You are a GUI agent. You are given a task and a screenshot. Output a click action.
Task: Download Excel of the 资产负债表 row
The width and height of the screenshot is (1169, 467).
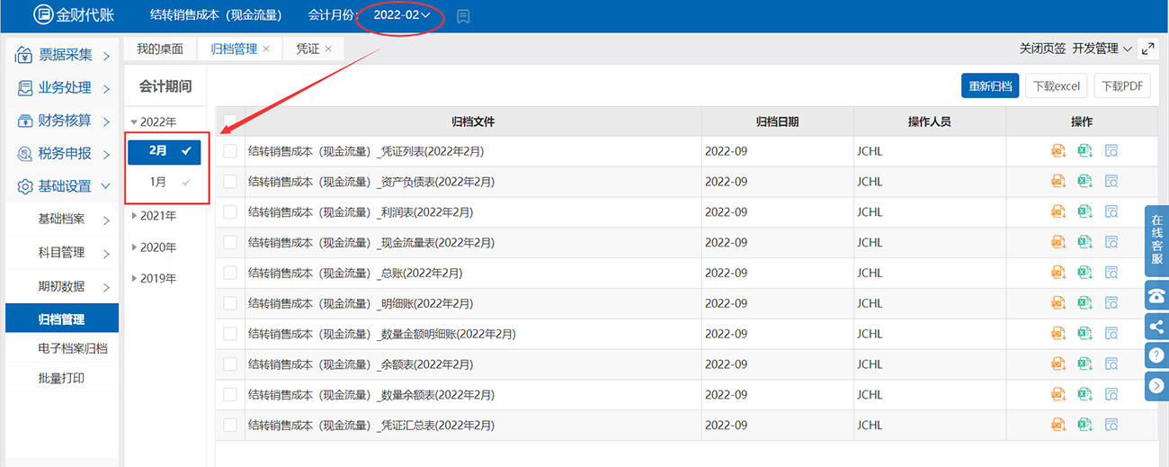(1084, 182)
